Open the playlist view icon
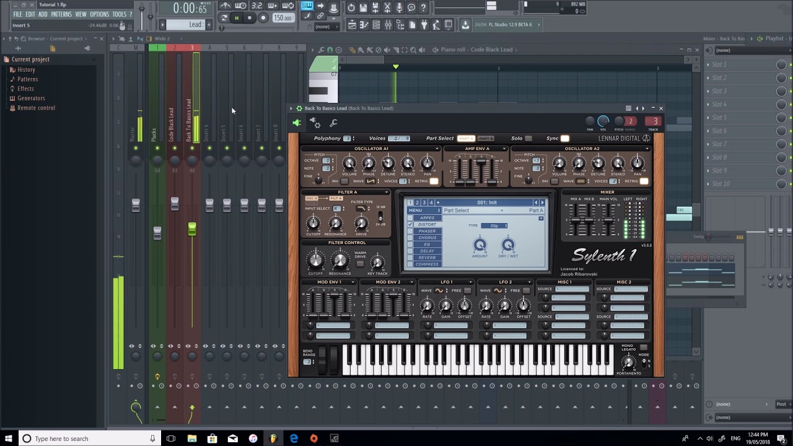 [351, 25]
